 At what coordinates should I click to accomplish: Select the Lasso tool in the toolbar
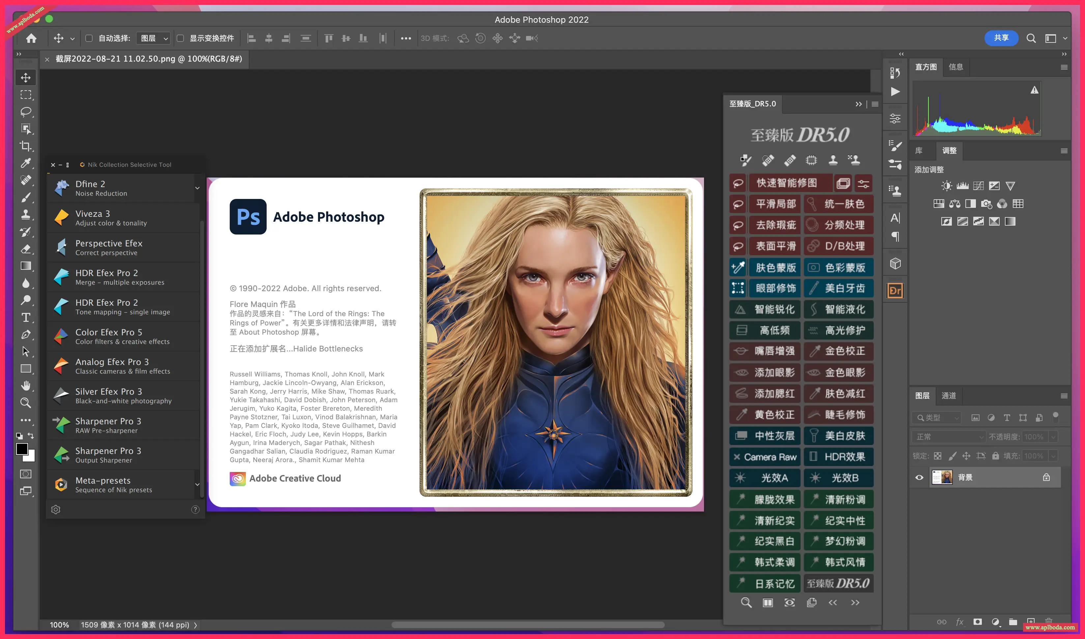(x=26, y=112)
